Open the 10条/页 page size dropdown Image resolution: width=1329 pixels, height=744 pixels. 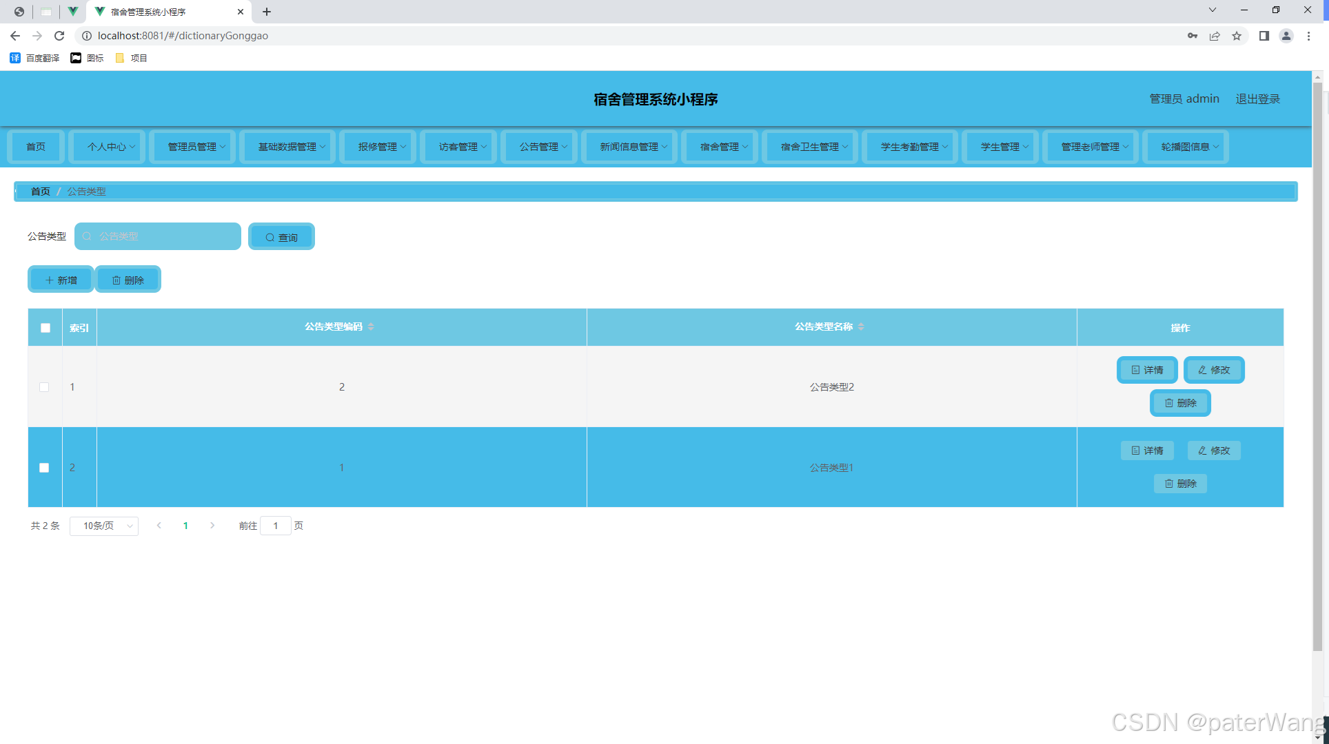click(104, 526)
